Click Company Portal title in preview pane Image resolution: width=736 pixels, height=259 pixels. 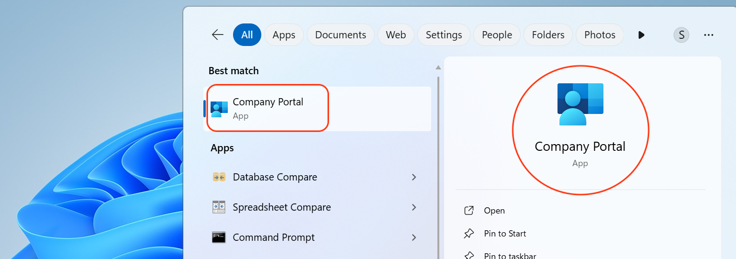tap(580, 146)
